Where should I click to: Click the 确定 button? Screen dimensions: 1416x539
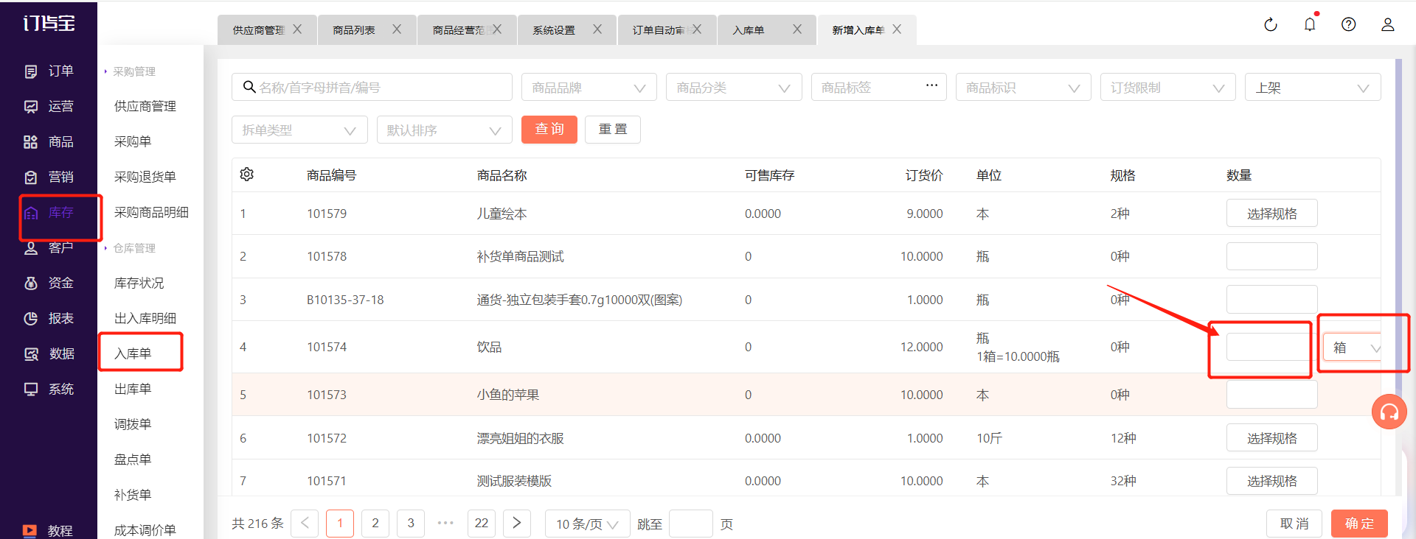click(x=1359, y=524)
